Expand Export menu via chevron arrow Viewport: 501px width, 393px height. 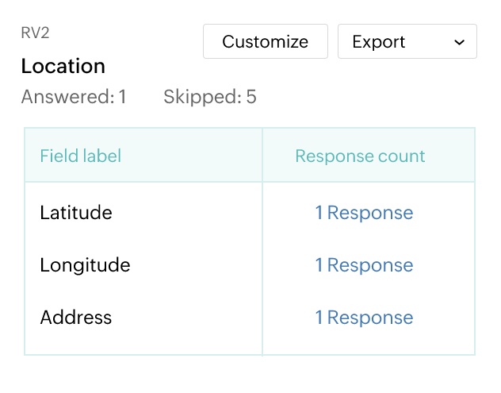(460, 42)
